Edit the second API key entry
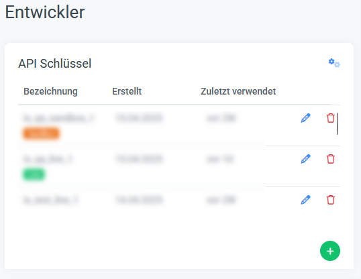Screen dimensions: 361x279 coord(305,159)
